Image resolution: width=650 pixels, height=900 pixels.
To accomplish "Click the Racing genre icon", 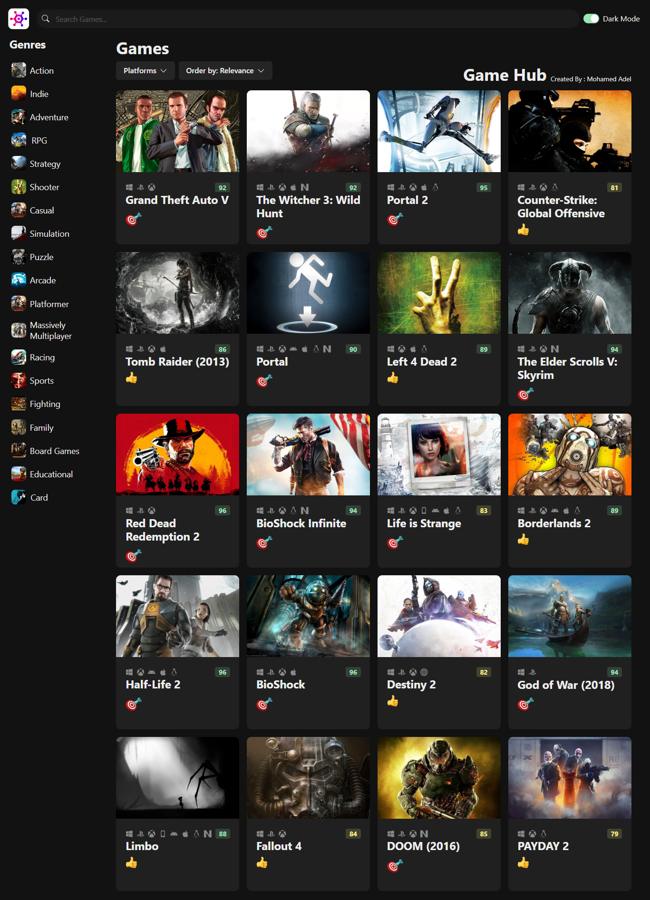I will 19,357.
